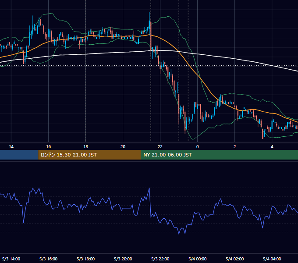Viewport: 298px width, 263px height.
Task: Click the 22 hour label on price chart axis
Action: [160, 147]
